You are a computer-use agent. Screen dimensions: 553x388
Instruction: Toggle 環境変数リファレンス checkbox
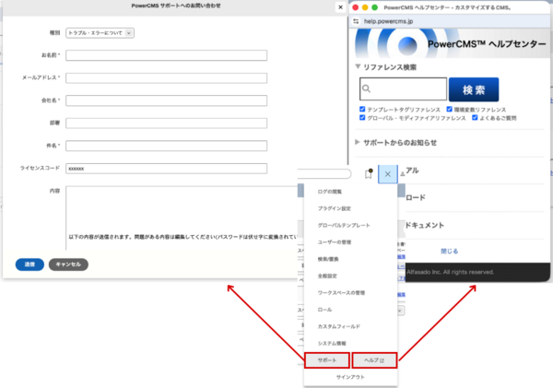(x=450, y=109)
